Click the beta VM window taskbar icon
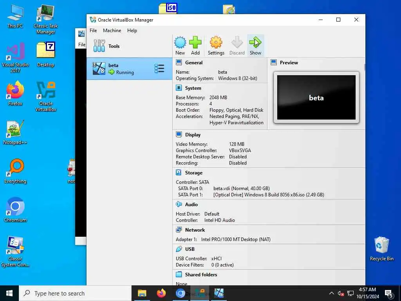The width and height of the screenshot is (401, 301). click(219, 293)
